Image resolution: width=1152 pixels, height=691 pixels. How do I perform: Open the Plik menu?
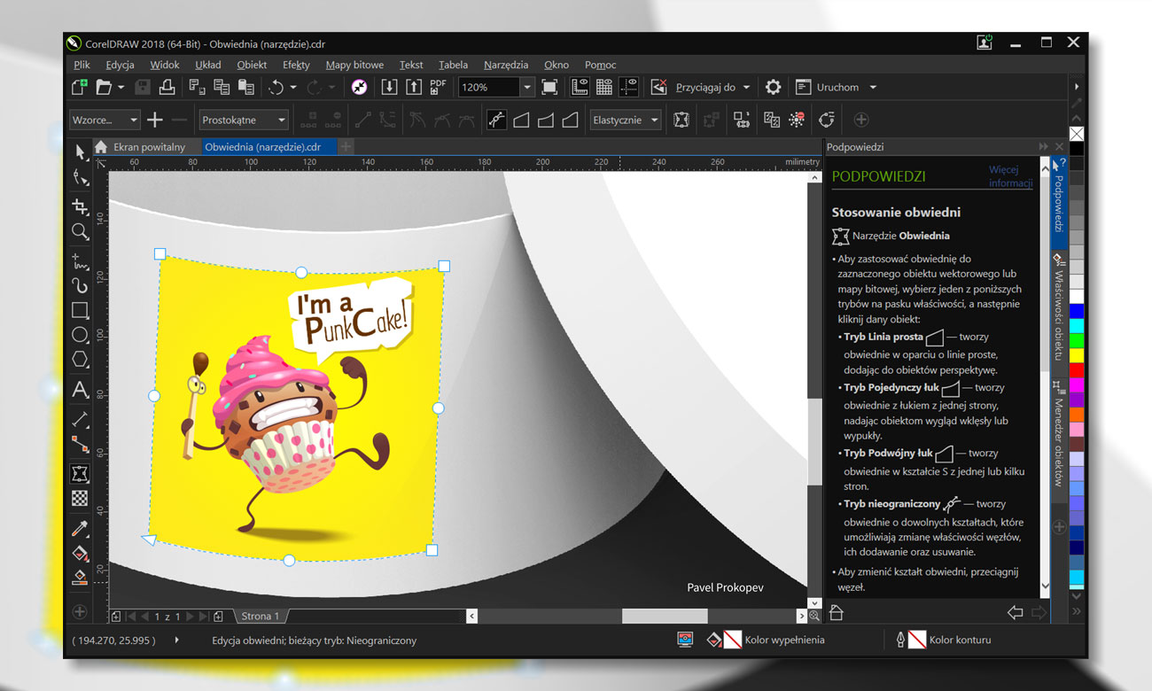pos(82,65)
